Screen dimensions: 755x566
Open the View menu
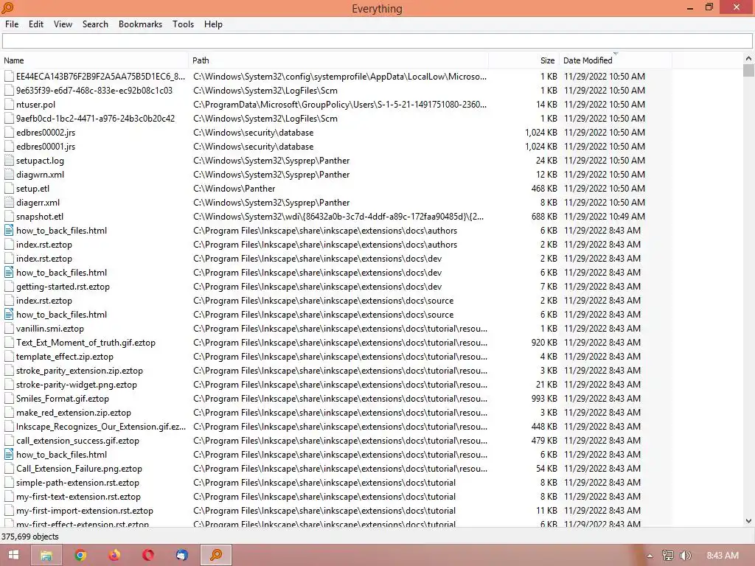coord(63,24)
